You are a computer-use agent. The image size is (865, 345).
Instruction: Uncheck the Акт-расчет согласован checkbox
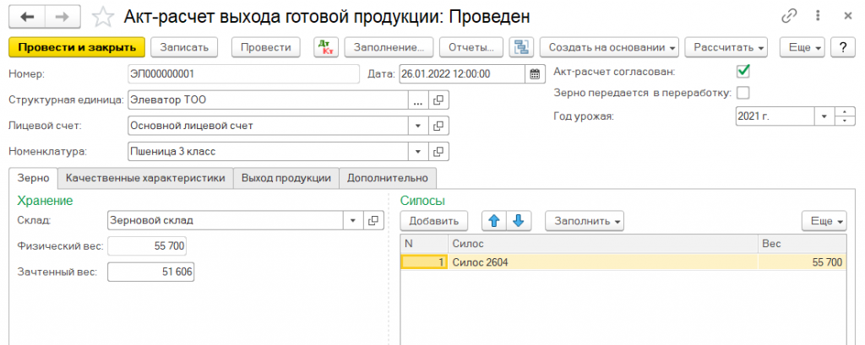pos(743,71)
